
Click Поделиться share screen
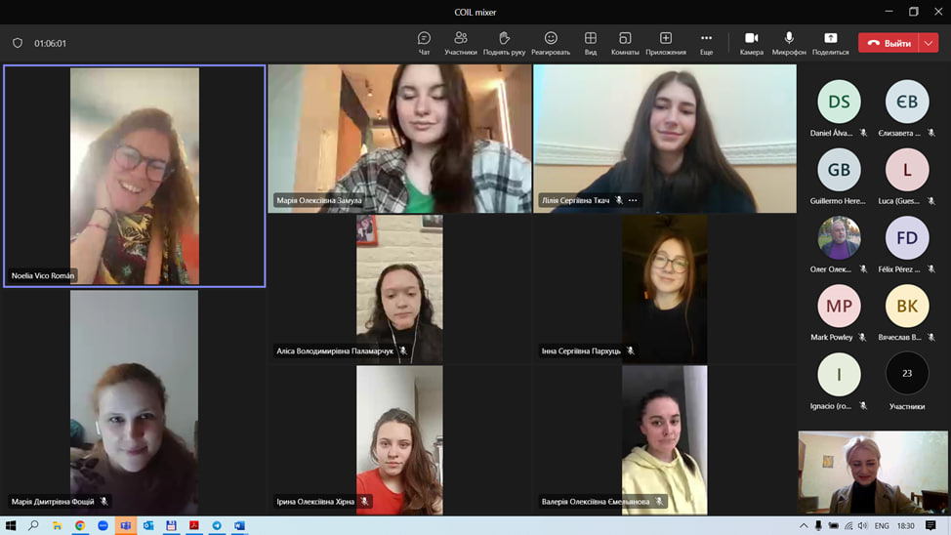[830, 43]
